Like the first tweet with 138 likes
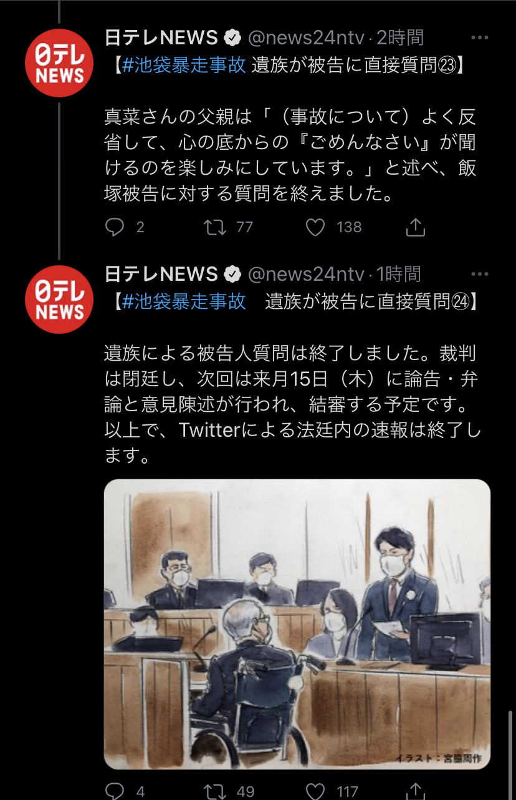 pyautogui.click(x=316, y=227)
